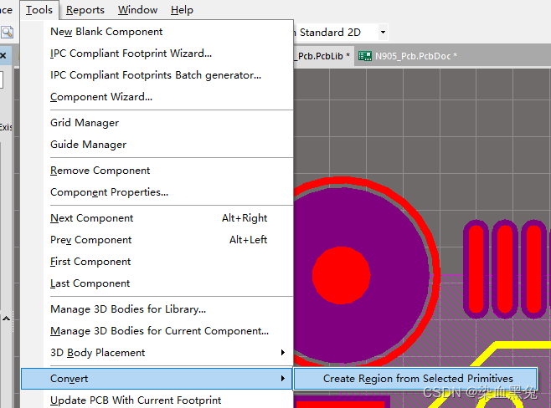Jump to First Component

tap(157, 262)
